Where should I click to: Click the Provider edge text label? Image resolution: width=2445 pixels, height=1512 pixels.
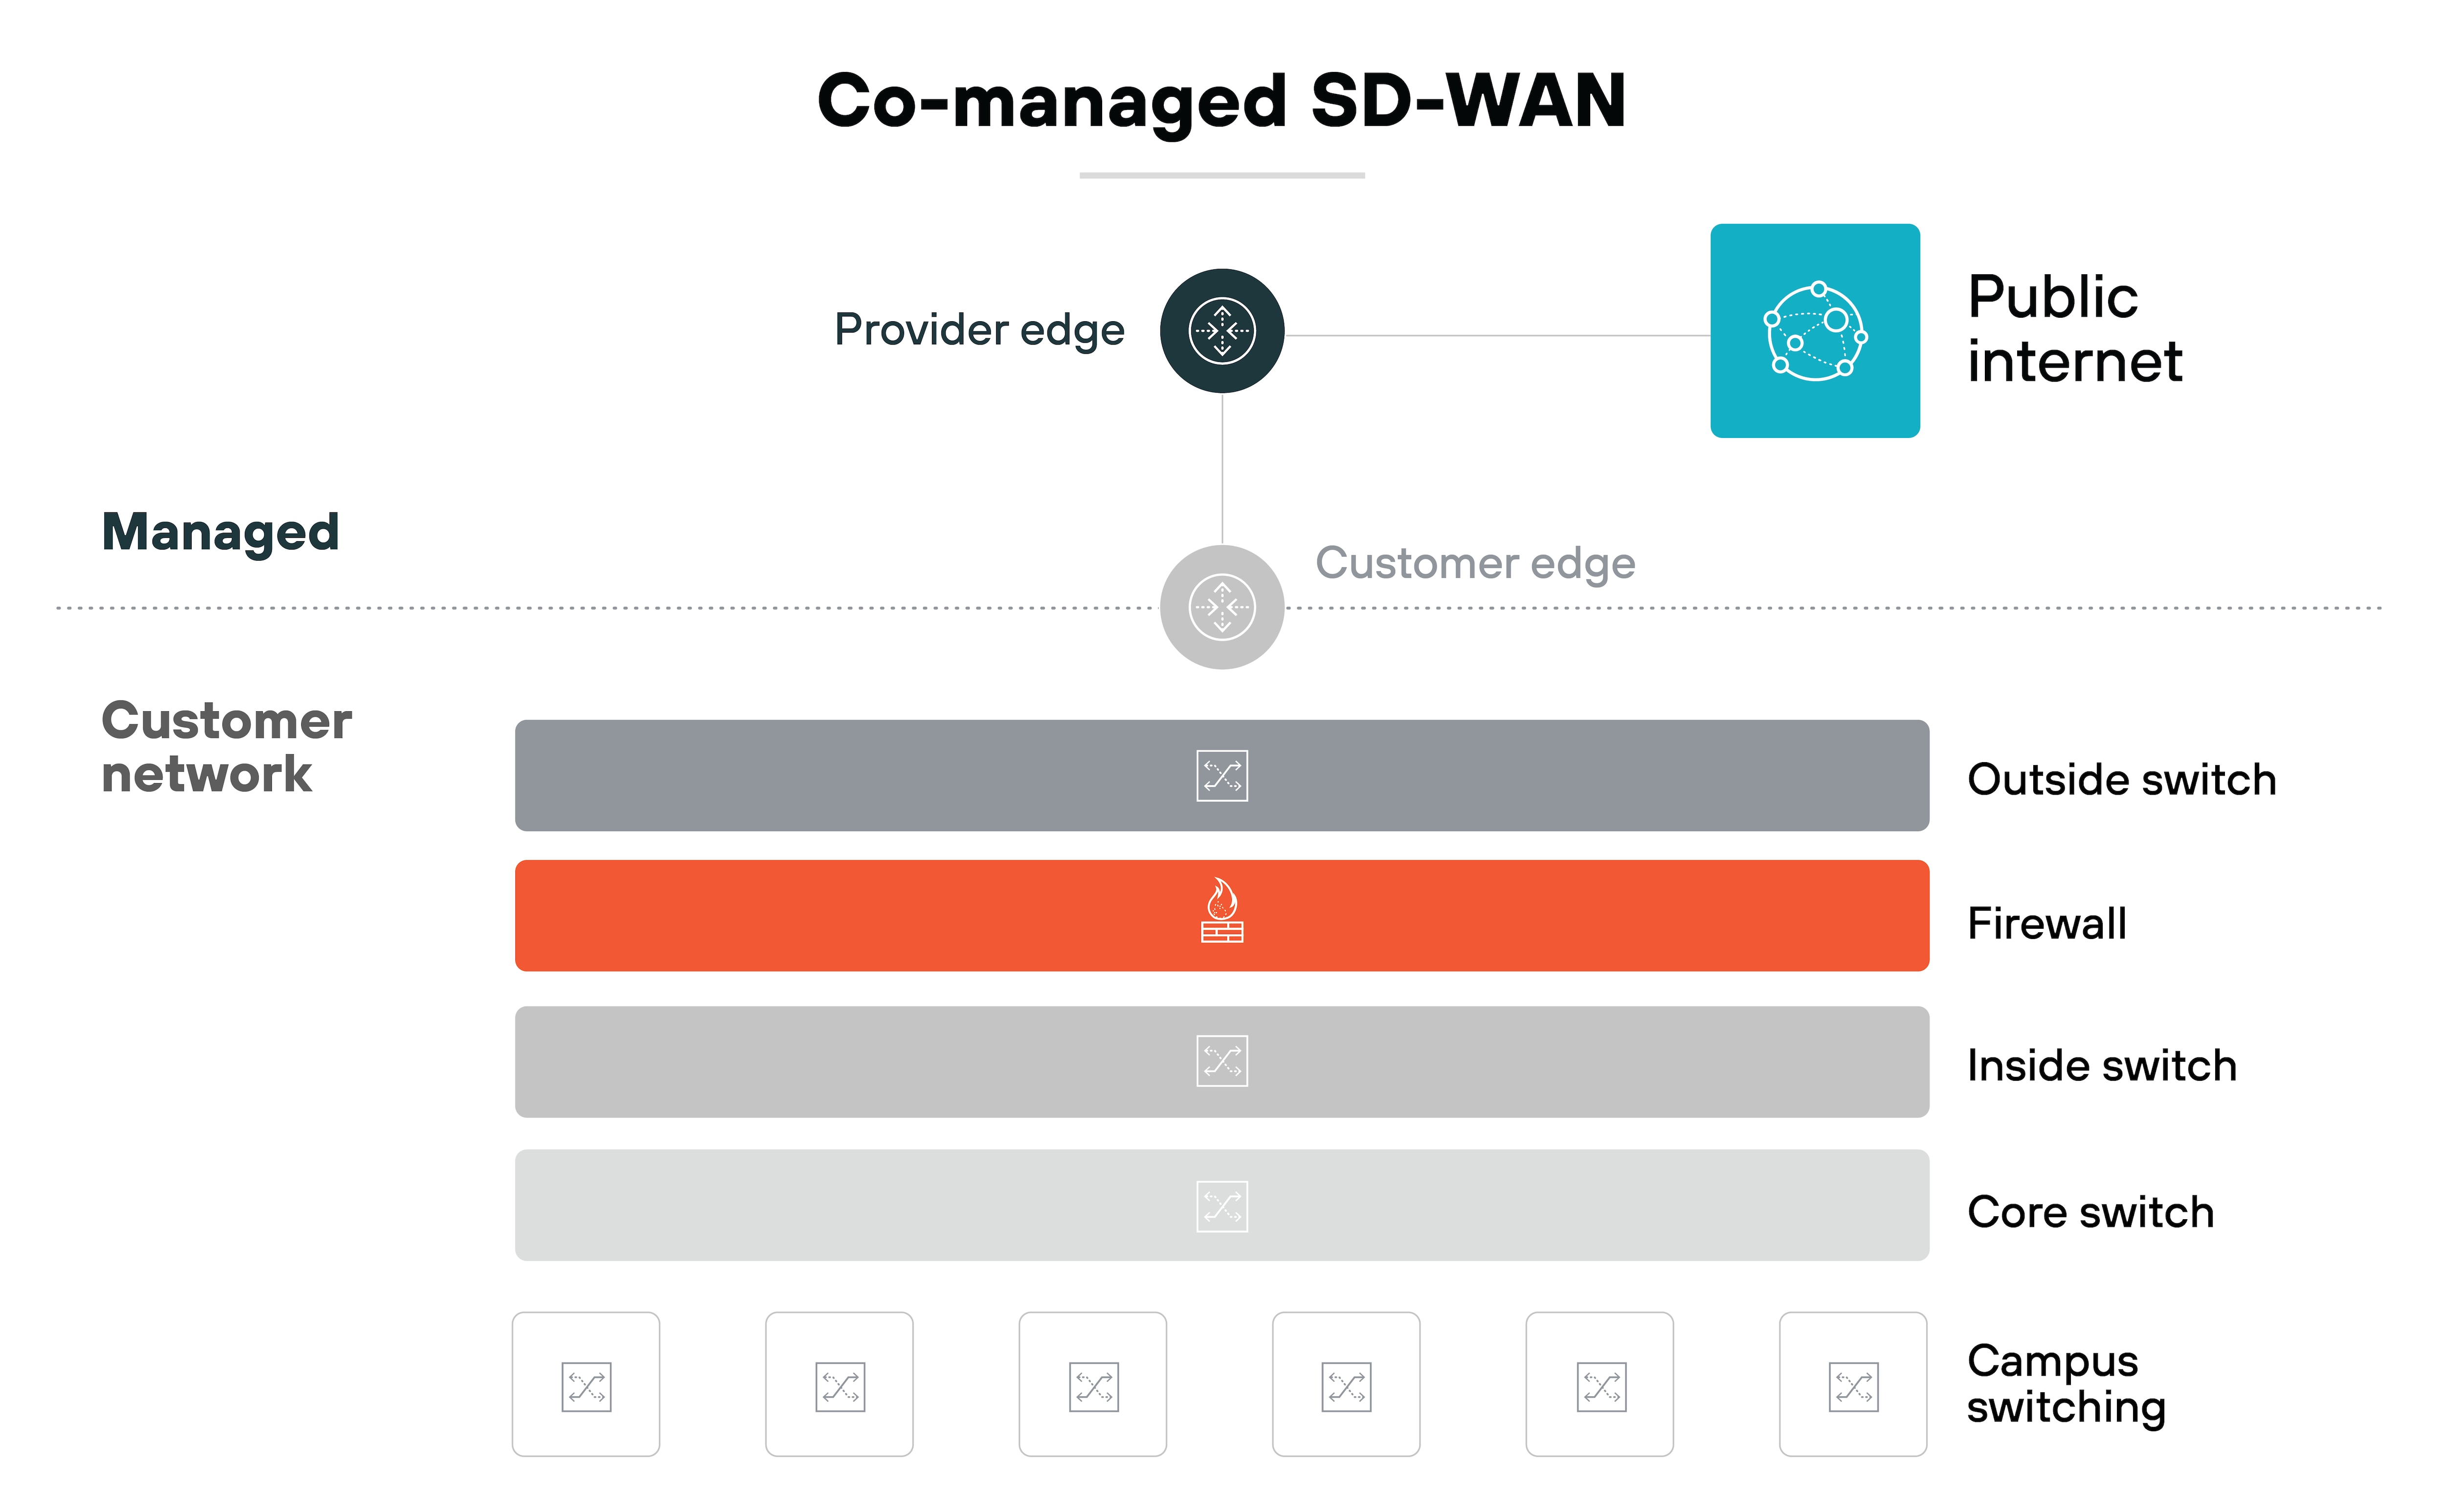pos(979,330)
